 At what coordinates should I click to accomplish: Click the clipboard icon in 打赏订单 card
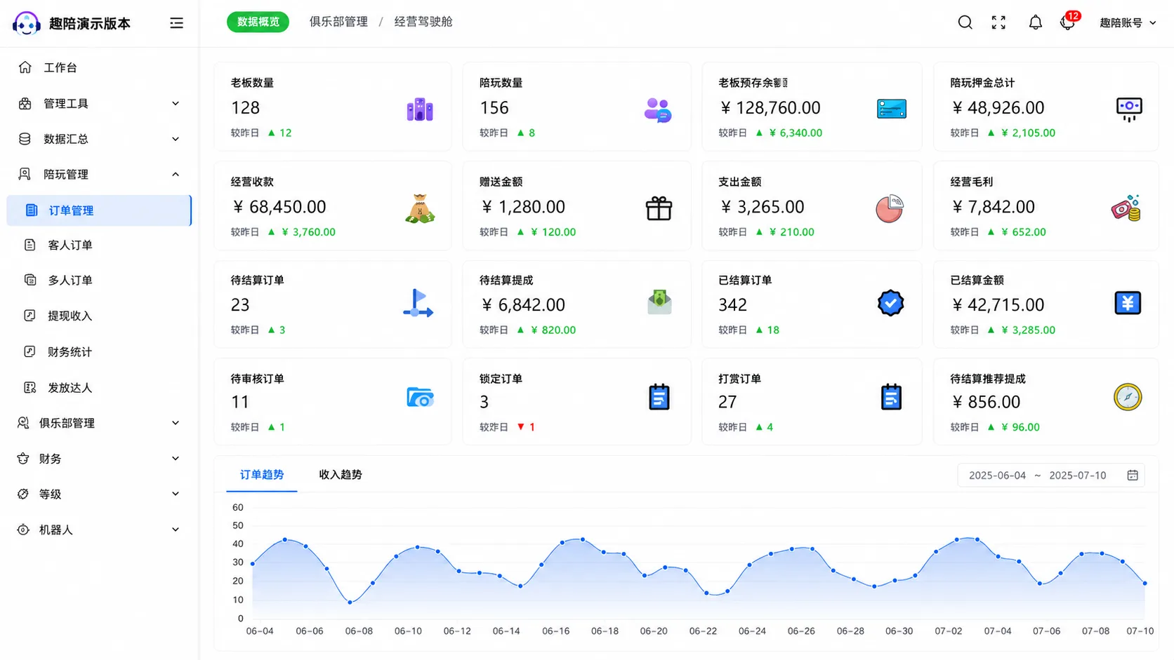click(891, 397)
